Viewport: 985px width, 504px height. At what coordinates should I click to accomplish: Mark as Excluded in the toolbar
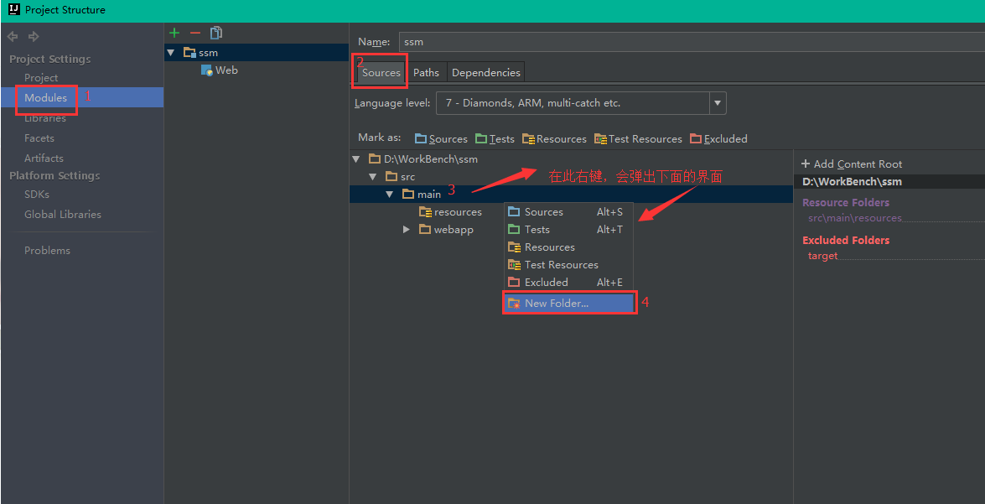[718, 139]
